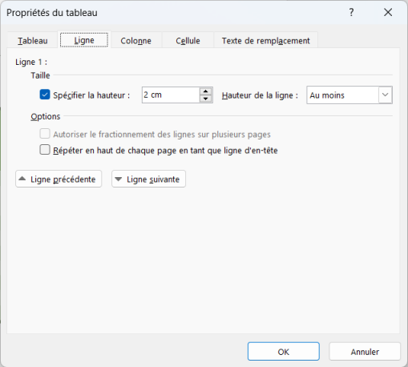Go to the Cellule tab
Viewport: 408px width, 367px height.
(188, 41)
